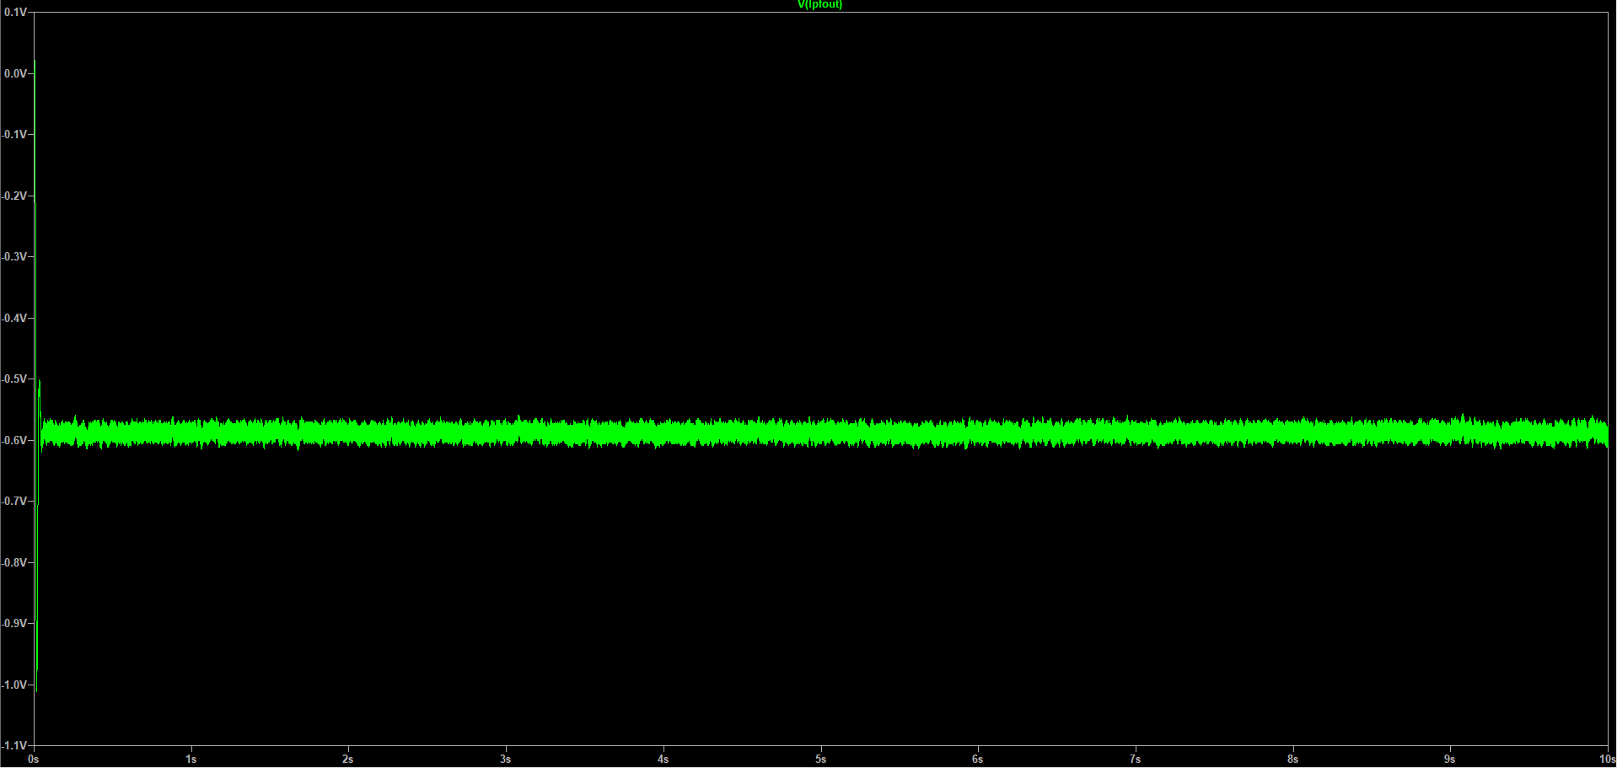This screenshot has height=768, width=1617.
Task: Click the 4s time axis label
Action: 663,760
